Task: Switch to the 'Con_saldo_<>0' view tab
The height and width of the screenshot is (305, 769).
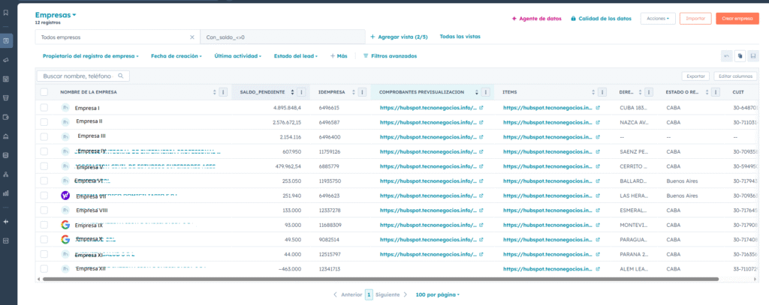Action: tap(225, 37)
